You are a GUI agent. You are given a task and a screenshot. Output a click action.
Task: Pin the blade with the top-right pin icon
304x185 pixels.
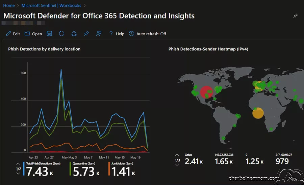[x=296, y=16]
